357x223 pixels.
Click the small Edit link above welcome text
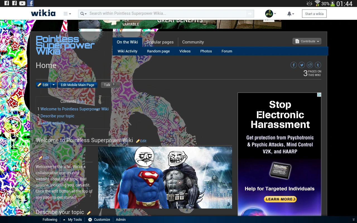[44, 157]
